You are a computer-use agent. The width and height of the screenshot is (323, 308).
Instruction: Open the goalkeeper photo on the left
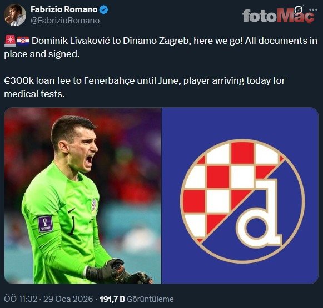click(x=82, y=195)
